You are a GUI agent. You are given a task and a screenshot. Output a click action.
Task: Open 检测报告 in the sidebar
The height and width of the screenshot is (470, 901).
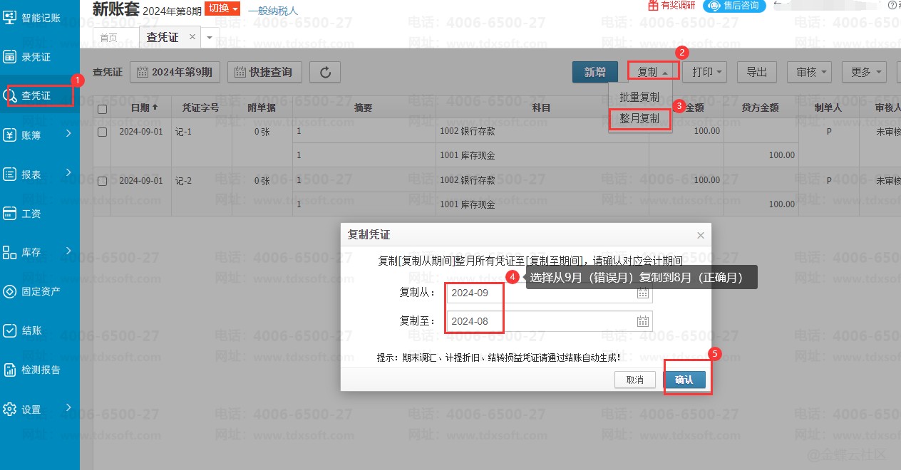pyautogui.click(x=40, y=370)
